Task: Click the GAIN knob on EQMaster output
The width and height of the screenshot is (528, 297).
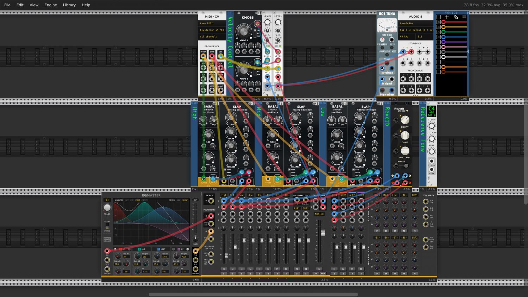Action: coord(195,239)
